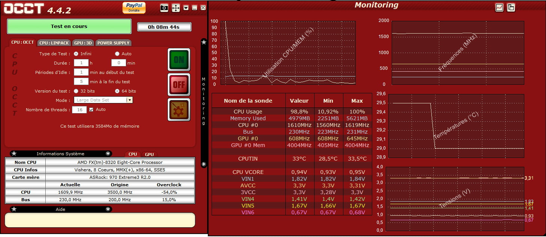Click the VIN5 voltage row

point(292,206)
